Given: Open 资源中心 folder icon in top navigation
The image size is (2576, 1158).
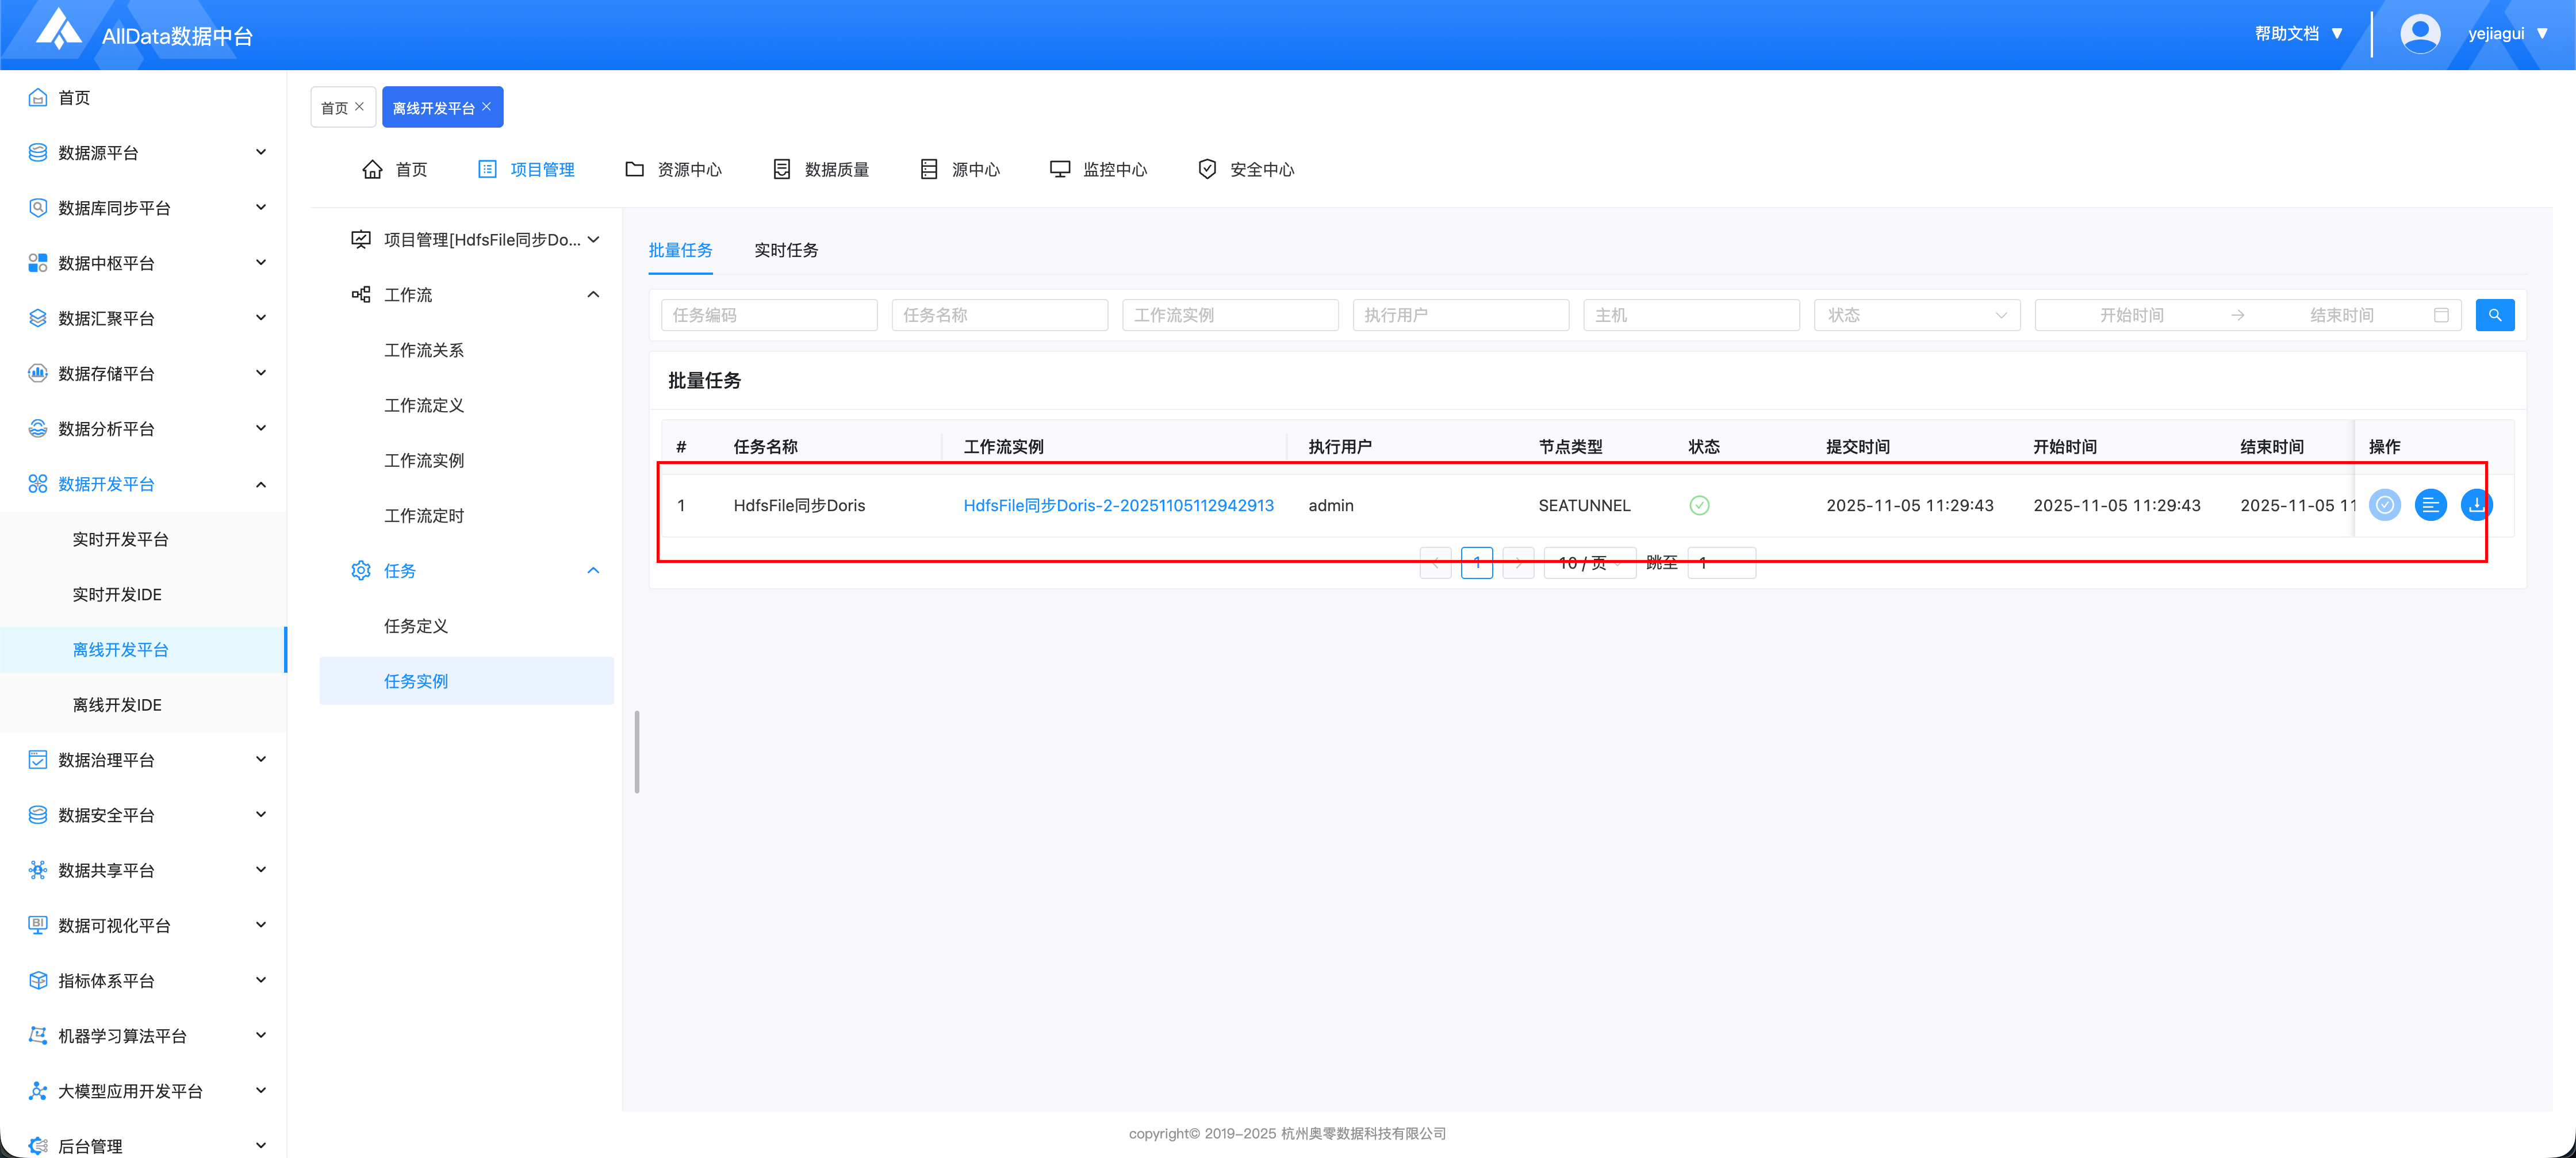Looking at the screenshot, I should [634, 169].
